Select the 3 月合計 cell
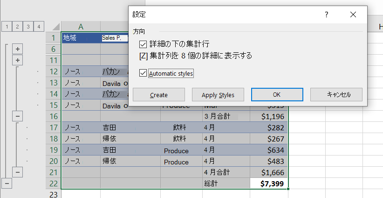This screenshot has width=383, height=198. [226, 116]
